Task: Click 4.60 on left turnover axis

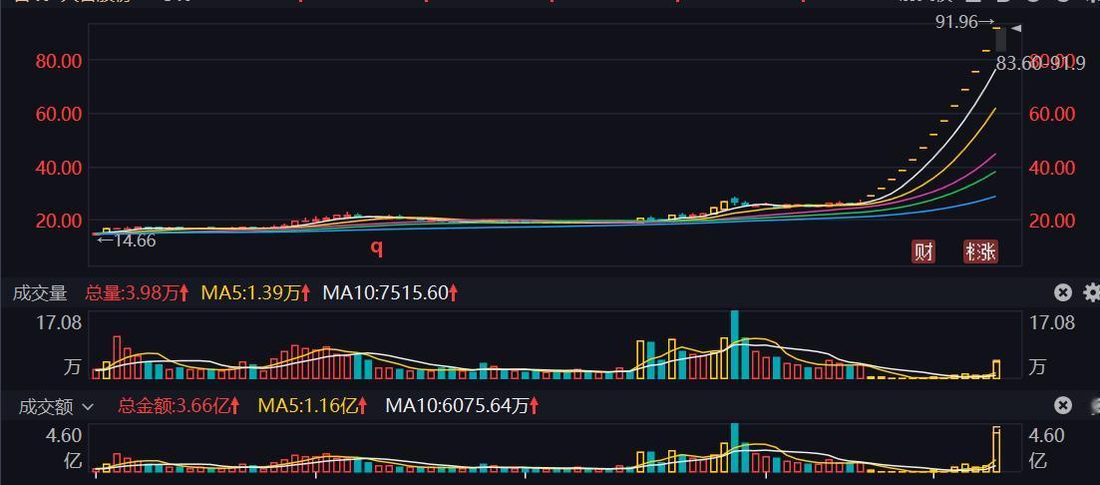Action: [65, 436]
